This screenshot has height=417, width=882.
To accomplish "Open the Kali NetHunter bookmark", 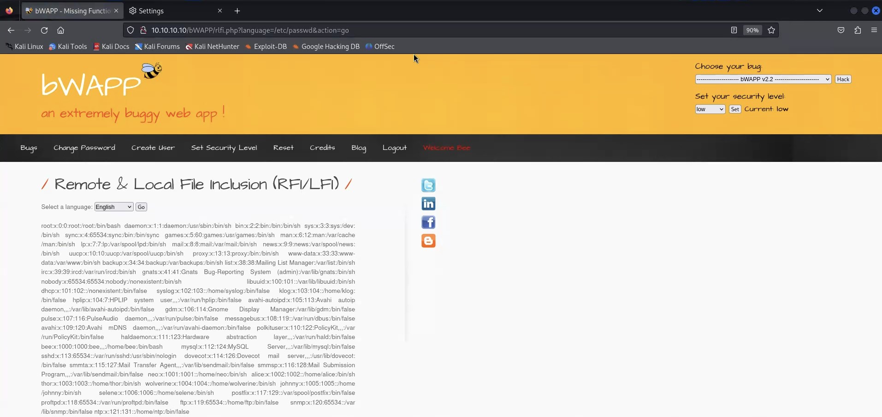I will pos(213,47).
